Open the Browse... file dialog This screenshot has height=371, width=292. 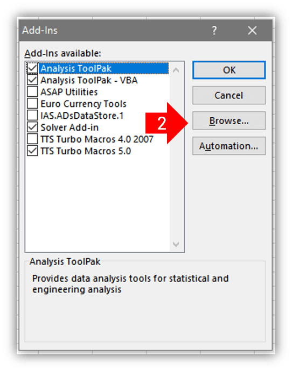(x=229, y=120)
